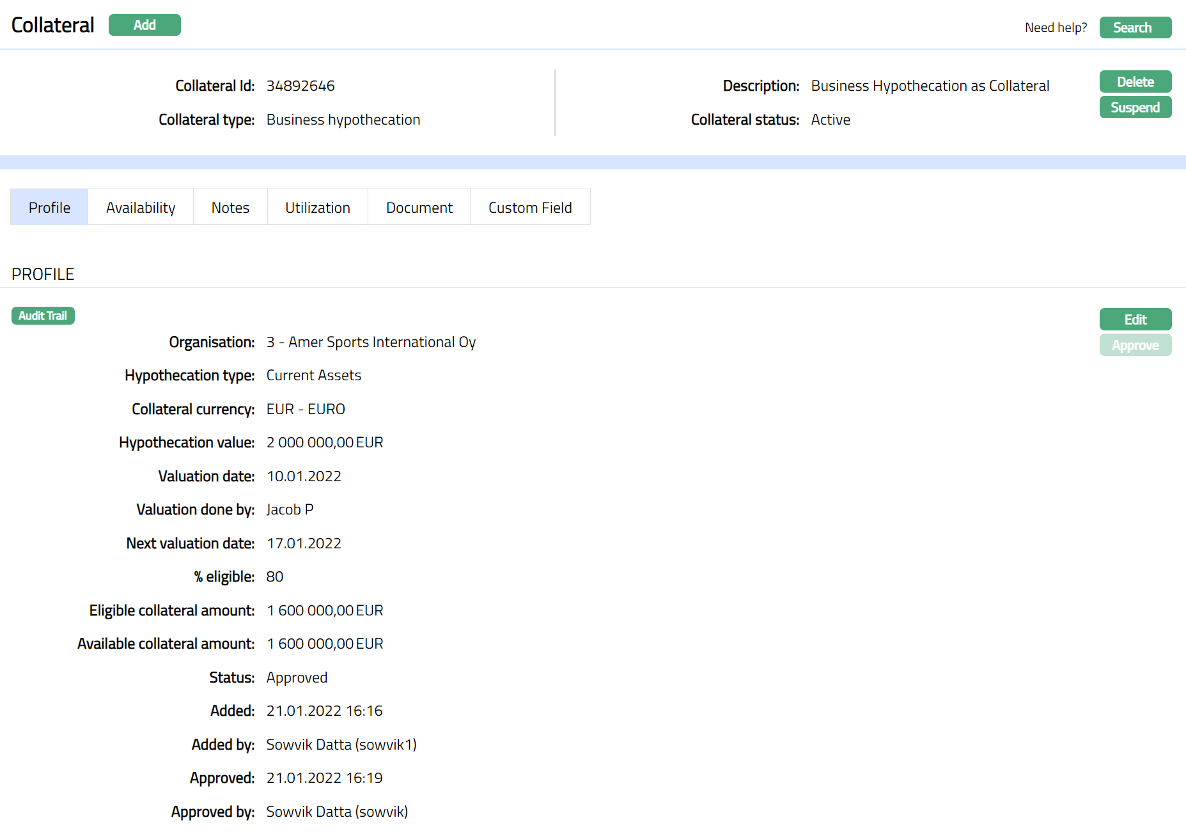This screenshot has width=1186, height=834.
Task: Show the Audit Trail for the profile
Action: coord(43,316)
